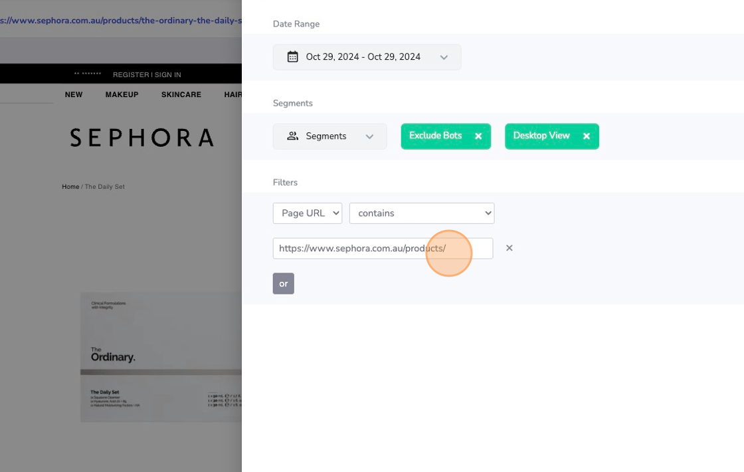The width and height of the screenshot is (744, 472).
Task: Remove the Desktop View segment tag
Action: click(587, 136)
